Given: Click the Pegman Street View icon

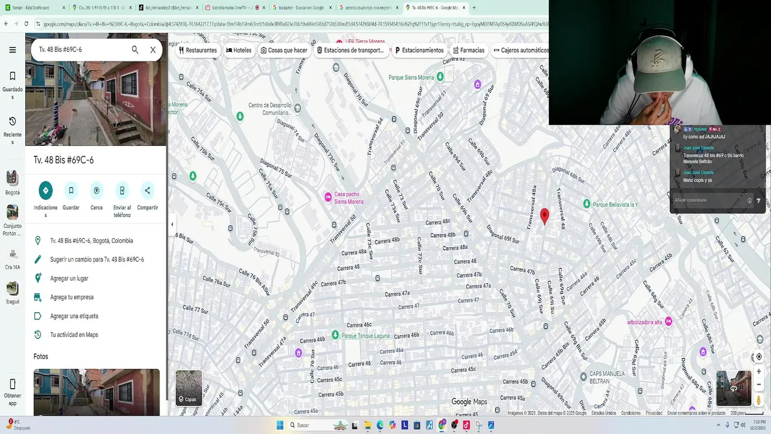Looking at the screenshot, I should [x=759, y=400].
